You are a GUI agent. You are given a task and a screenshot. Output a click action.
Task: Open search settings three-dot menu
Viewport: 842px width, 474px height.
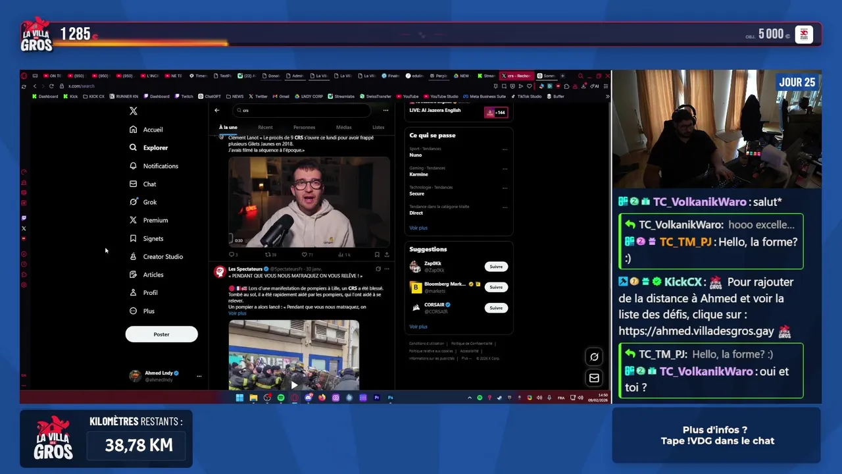385,110
